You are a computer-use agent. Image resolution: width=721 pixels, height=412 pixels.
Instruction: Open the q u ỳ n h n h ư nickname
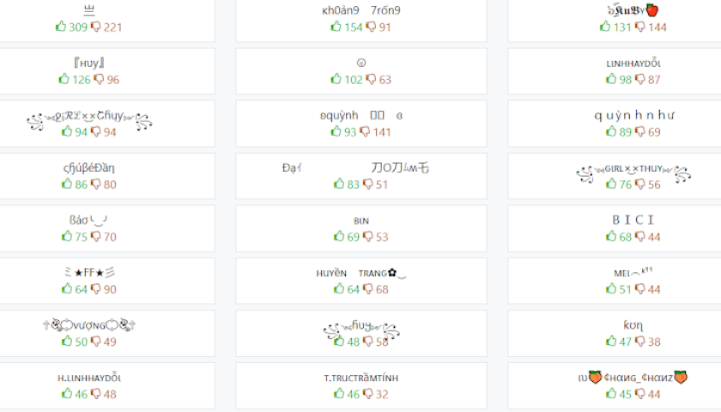pos(633,115)
